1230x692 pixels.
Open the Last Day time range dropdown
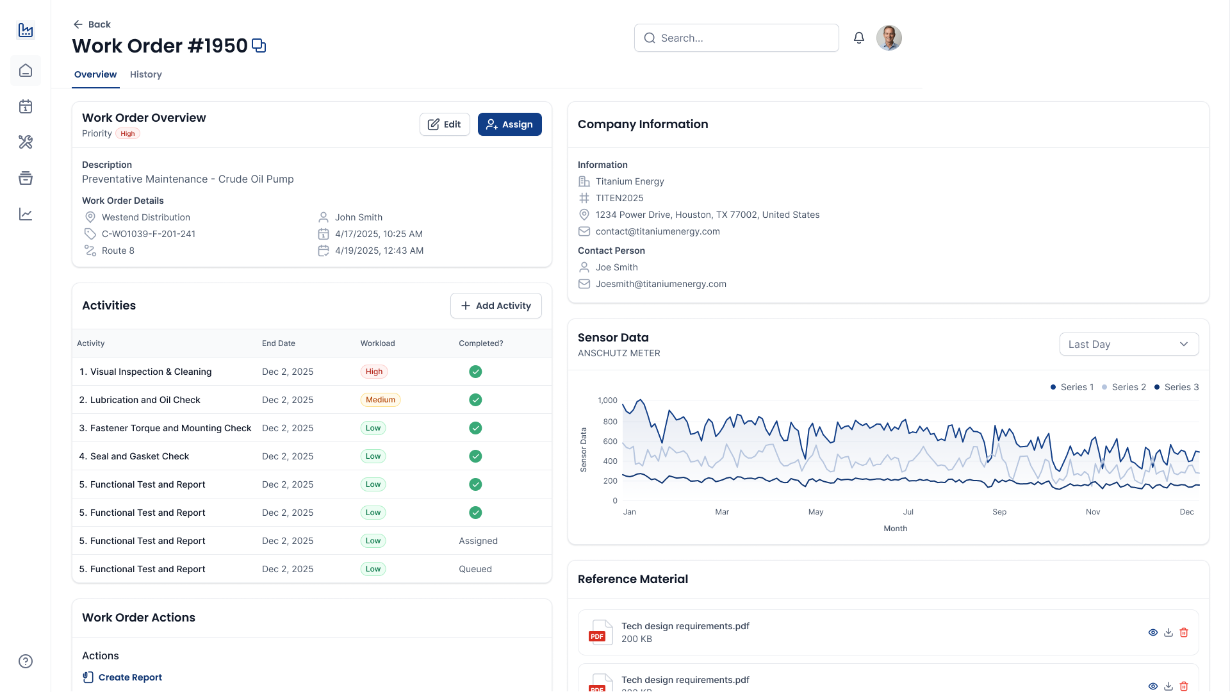point(1129,344)
